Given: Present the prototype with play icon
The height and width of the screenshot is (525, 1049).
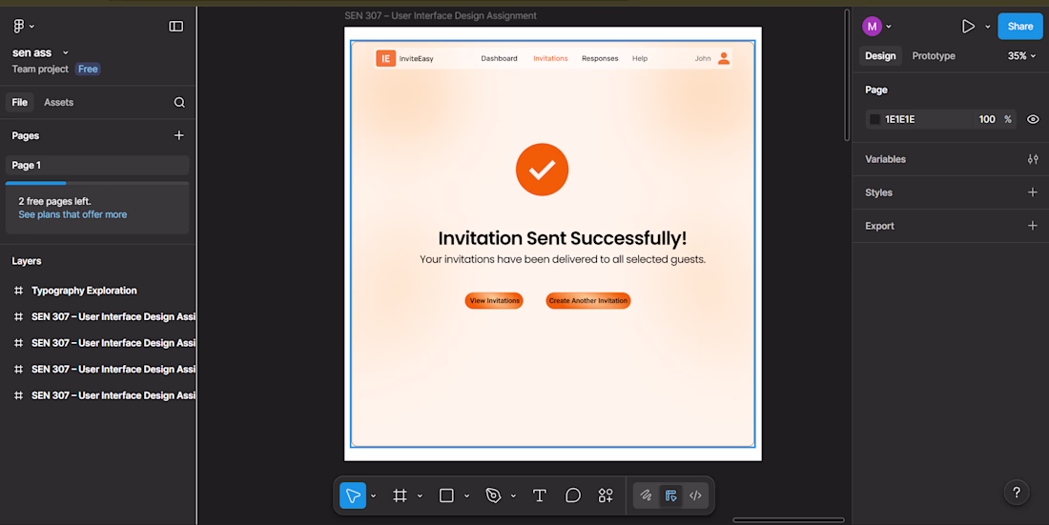Looking at the screenshot, I should tap(968, 26).
